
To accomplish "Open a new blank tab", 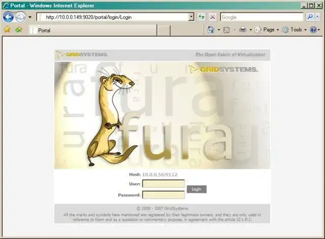I will click(164, 30).
